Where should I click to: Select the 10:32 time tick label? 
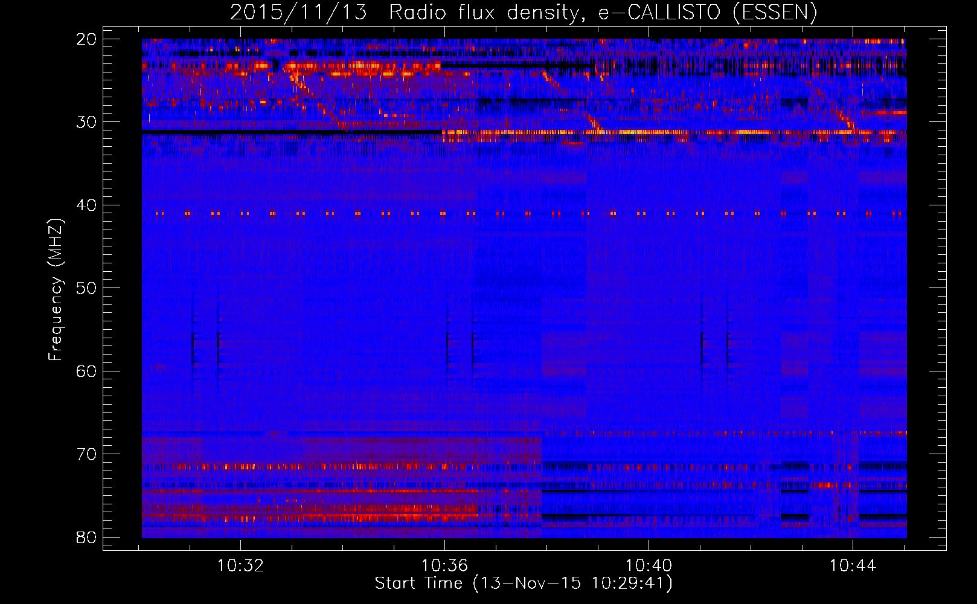tap(241, 566)
